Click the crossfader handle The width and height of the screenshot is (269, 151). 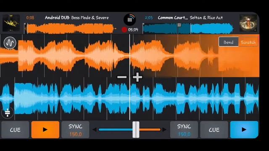coord(136,130)
